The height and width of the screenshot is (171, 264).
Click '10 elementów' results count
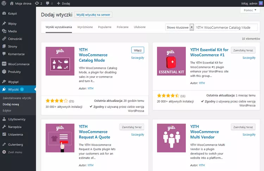pos(251,39)
